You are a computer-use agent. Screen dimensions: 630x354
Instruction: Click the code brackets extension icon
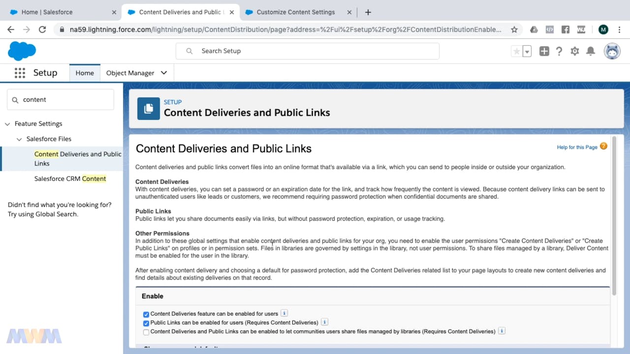[550, 29]
